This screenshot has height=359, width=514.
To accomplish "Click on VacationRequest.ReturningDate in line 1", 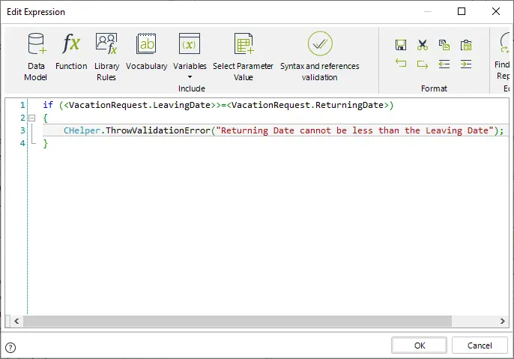I will point(307,105).
